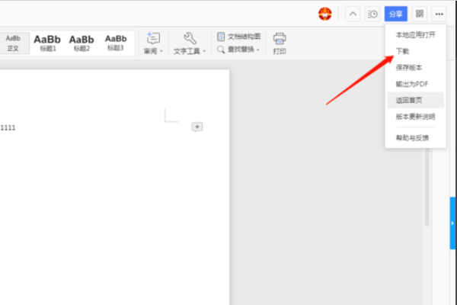Viewport: 457px width, 305px height.
Task: Choose 下载 in the dropdown menu
Action: (x=415, y=51)
